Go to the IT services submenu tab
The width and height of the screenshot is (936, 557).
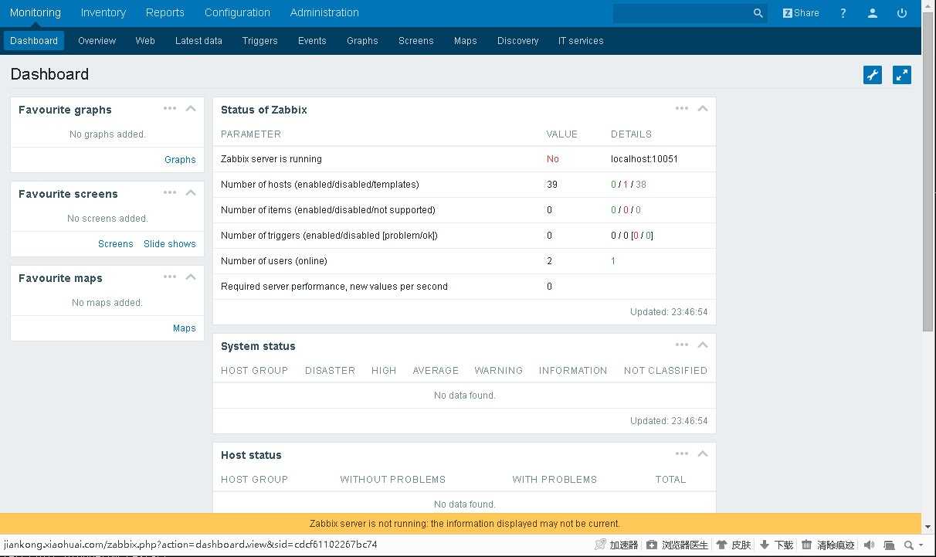[581, 41]
